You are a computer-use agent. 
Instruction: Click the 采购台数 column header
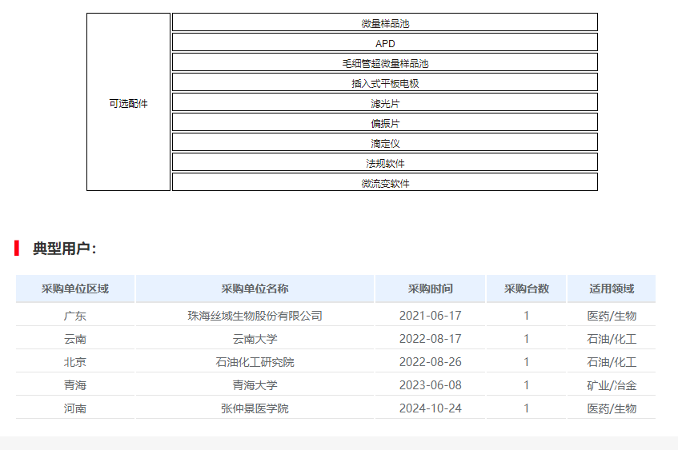click(526, 289)
